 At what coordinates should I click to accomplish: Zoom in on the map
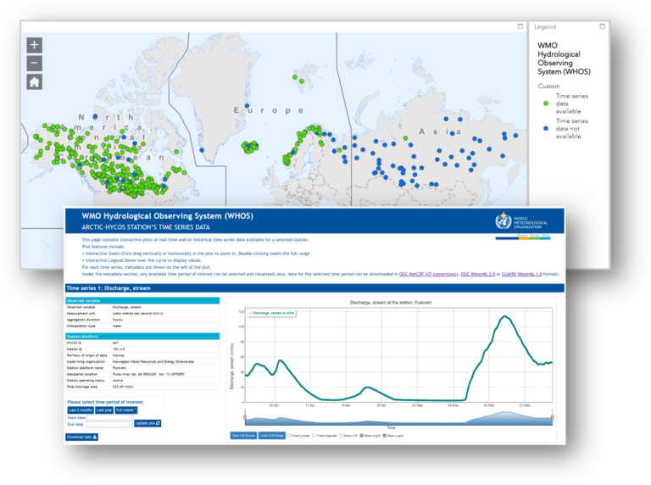(x=34, y=45)
